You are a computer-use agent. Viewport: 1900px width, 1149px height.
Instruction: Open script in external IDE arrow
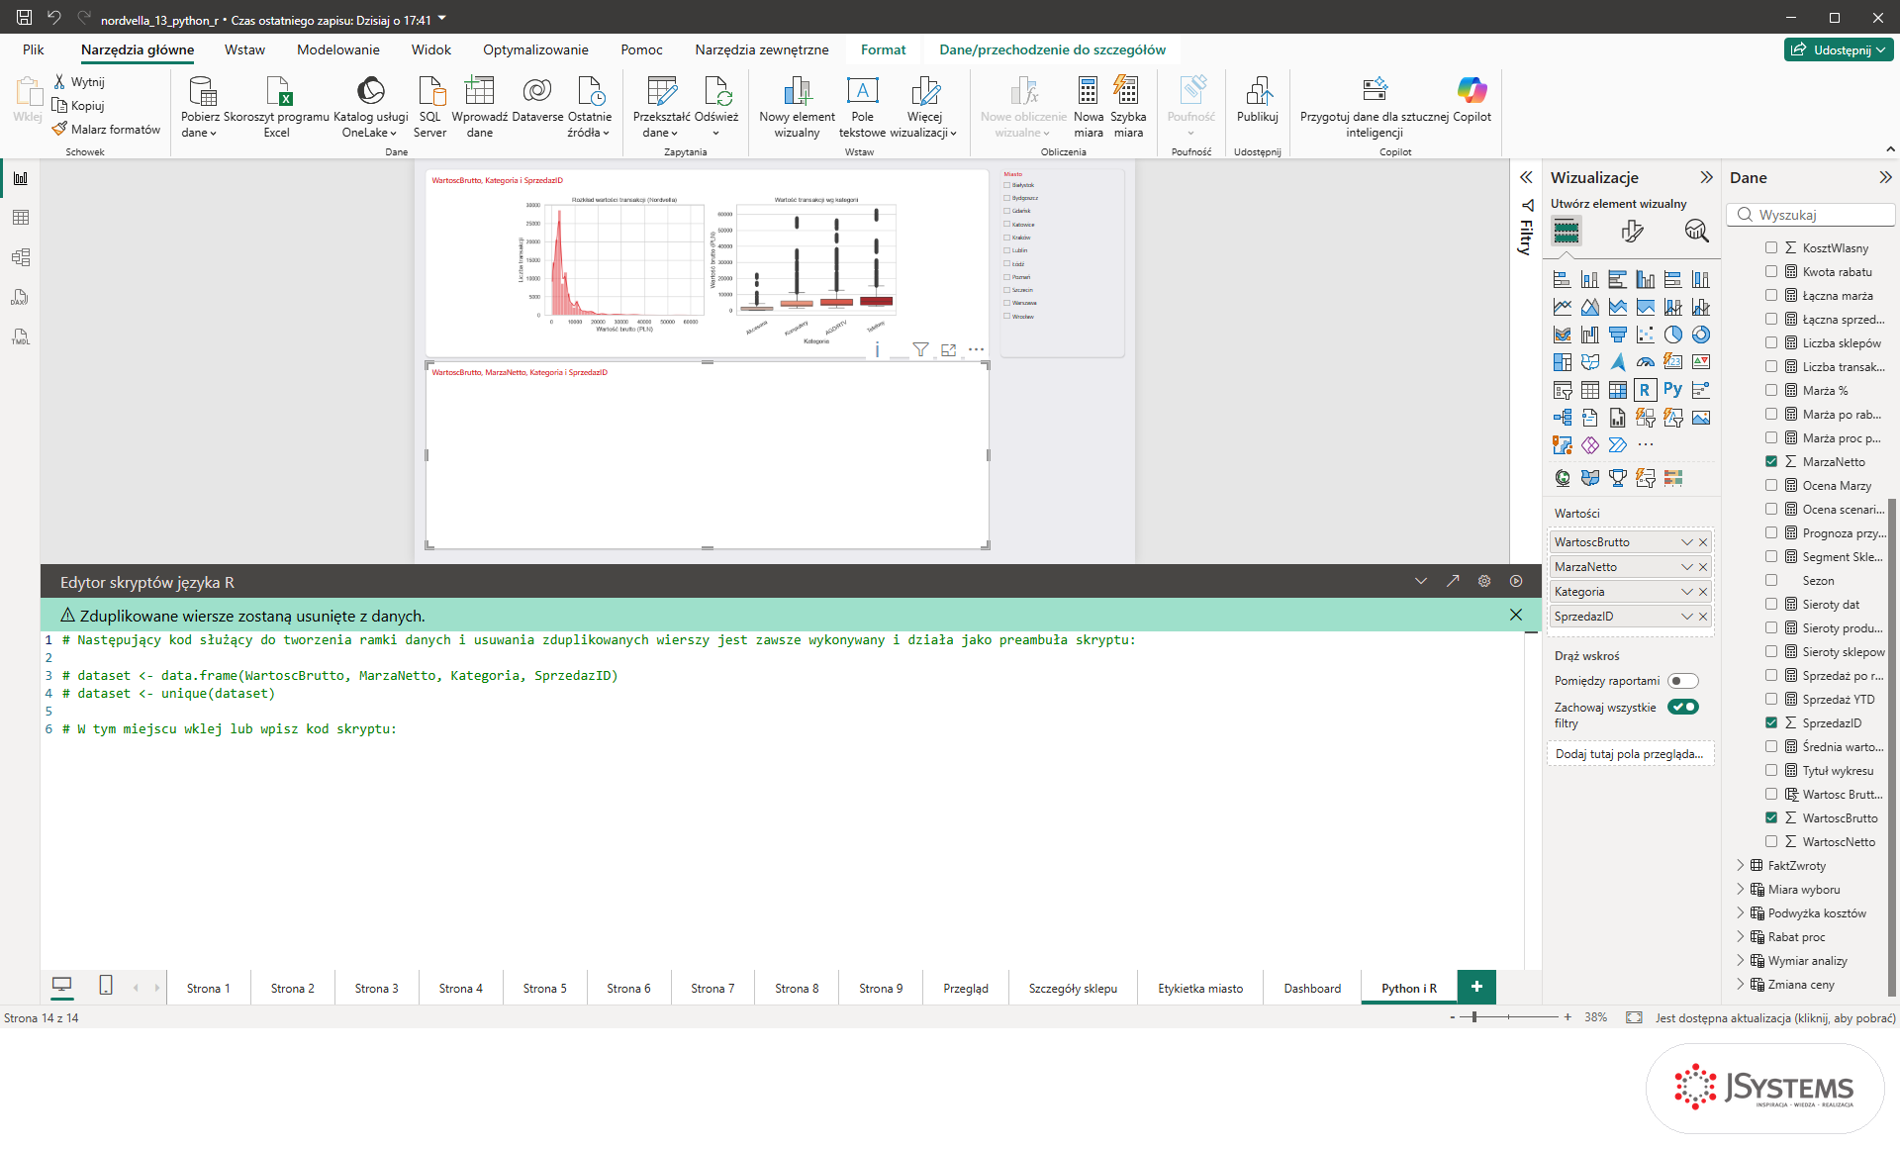click(1453, 582)
